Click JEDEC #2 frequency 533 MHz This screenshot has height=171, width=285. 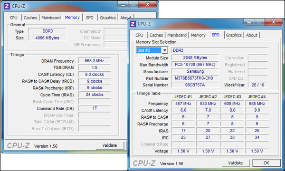[x=208, y=104]
